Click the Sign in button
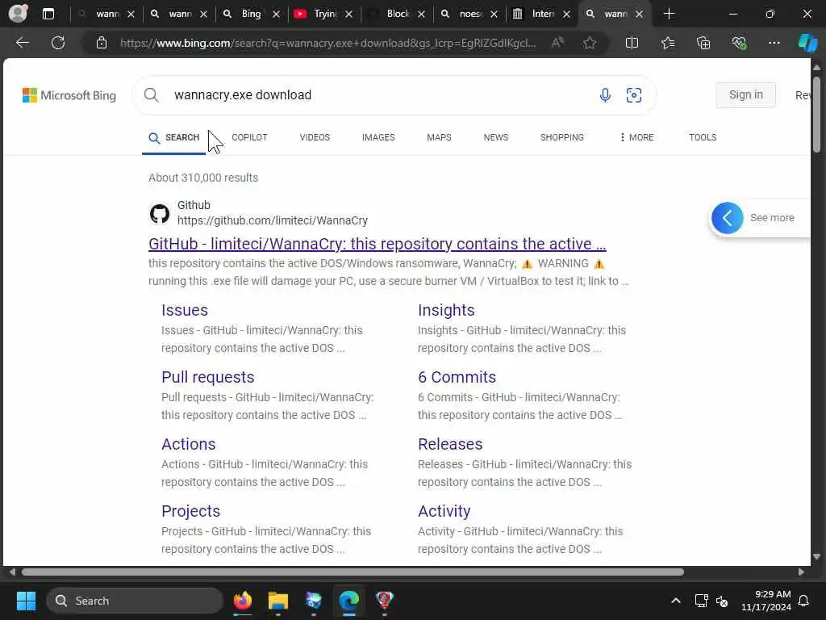This screenshot has width=826, height=620. (x=745, y=95)
